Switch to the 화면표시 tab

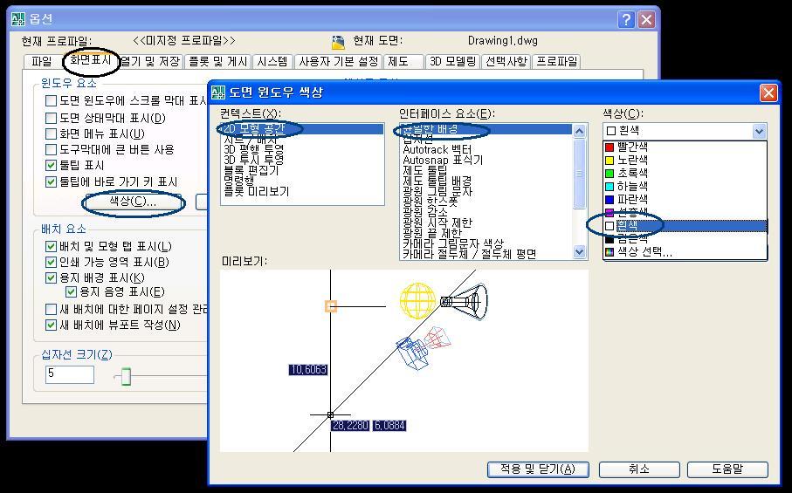tap(90, 60)
